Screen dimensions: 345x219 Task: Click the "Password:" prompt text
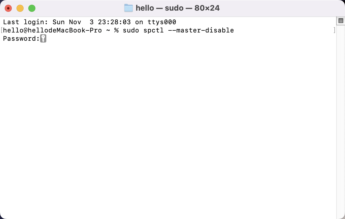21,39
